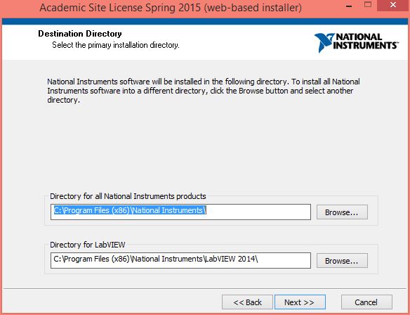Screen dimensions: 410x315
Task: Close the installer with the red X
Action: click(392, 5)
